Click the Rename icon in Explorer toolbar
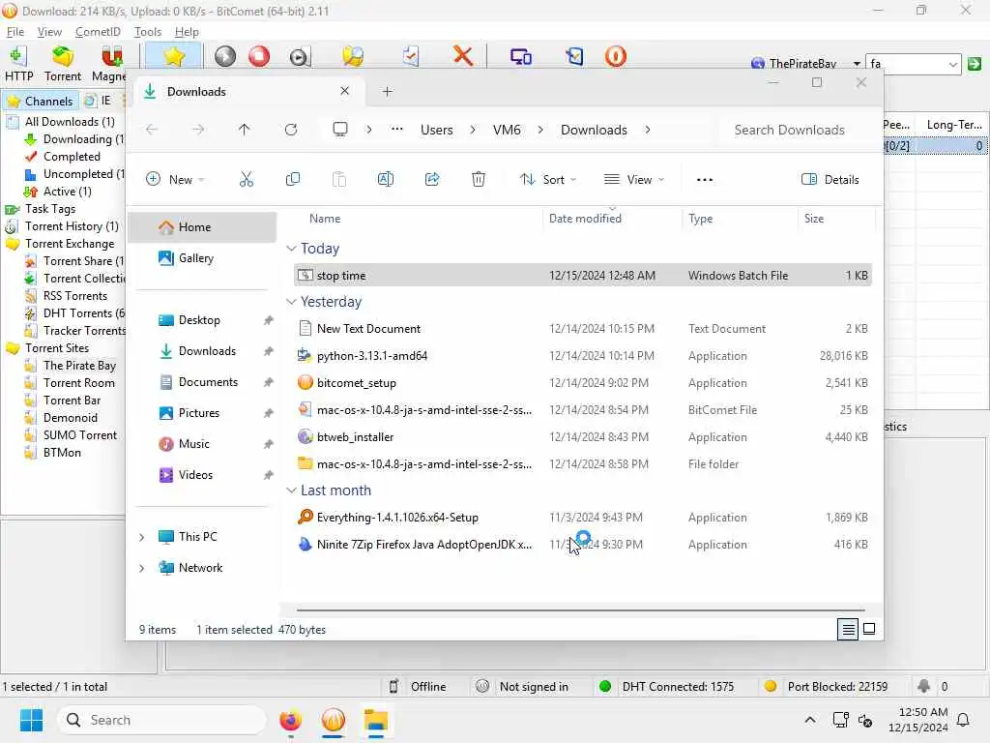Image resolution: width=990 pixels, height=743 pixels. coord(385,179)
